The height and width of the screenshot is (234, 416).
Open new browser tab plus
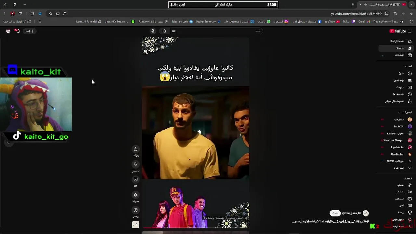[x=353, y=5]
